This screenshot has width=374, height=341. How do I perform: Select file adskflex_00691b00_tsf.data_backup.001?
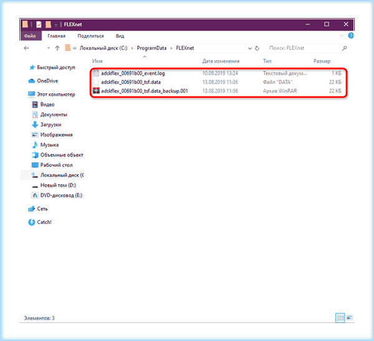pyautogui.click(x=145, y=91)
